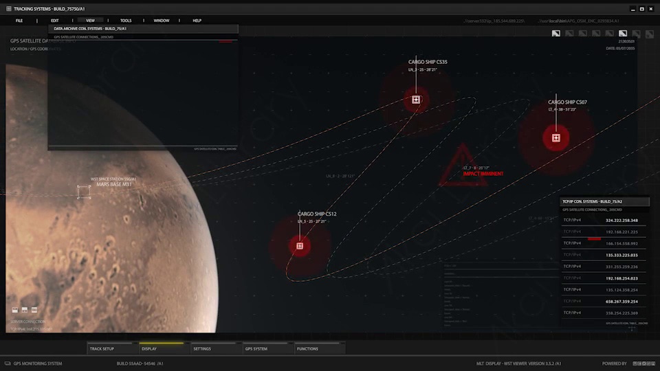Open the View menu
This screenshot has width=660, height=371.
[x=90, y=21]
